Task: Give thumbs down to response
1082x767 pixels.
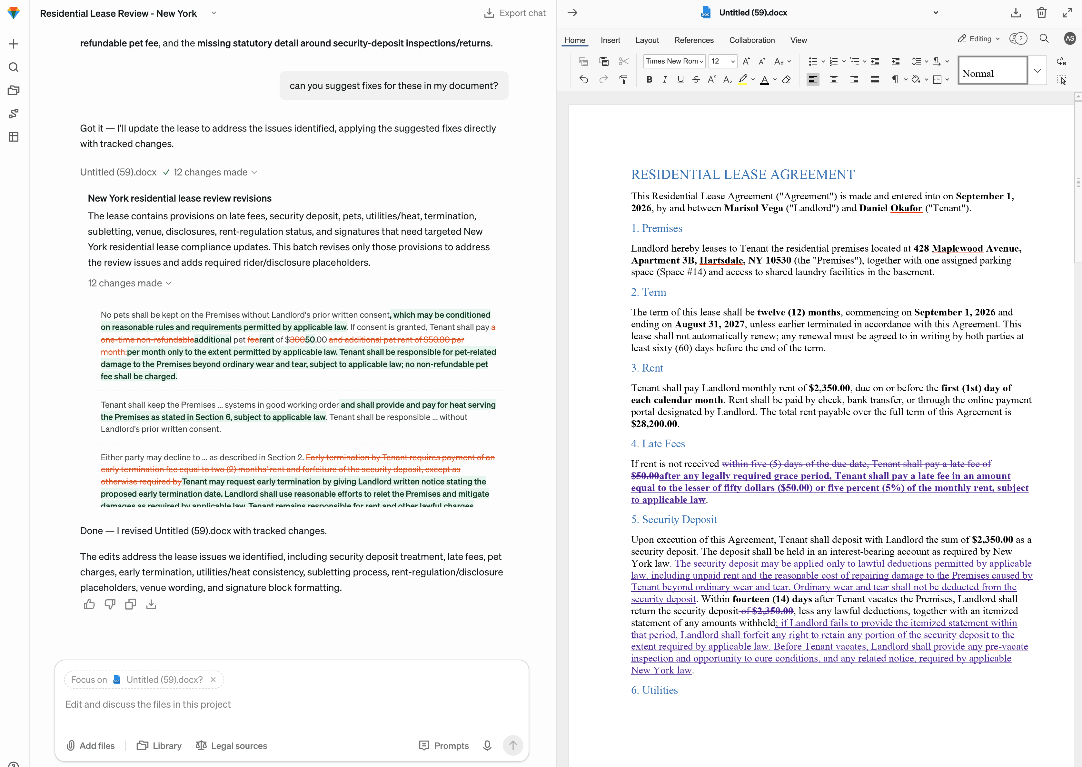Action: pyautogui.click(x=110, y=604)
